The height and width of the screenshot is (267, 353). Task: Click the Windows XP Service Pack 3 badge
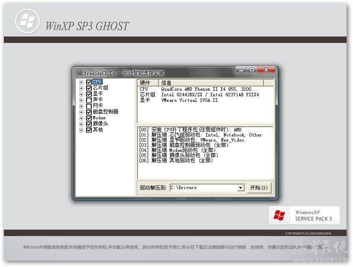[x=304, y=215]
